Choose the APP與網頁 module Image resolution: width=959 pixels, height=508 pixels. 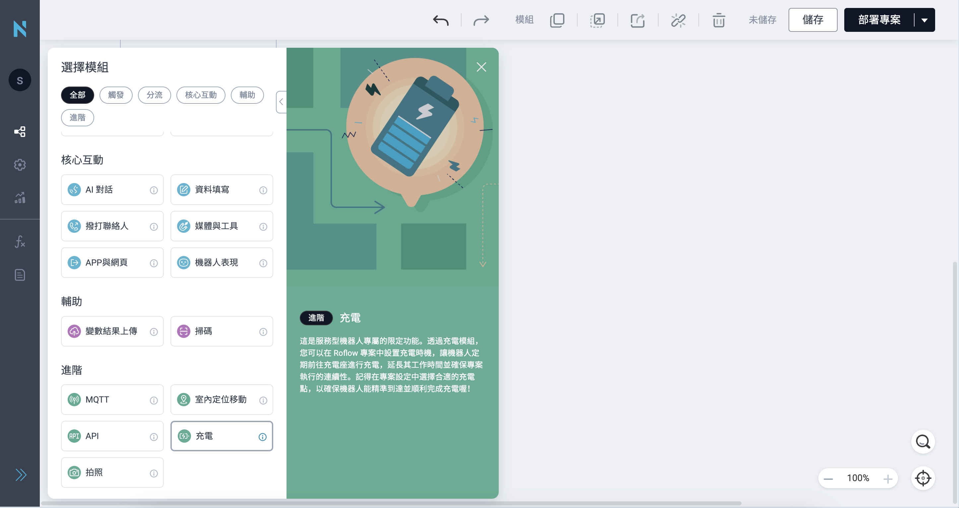pos(112,263)
